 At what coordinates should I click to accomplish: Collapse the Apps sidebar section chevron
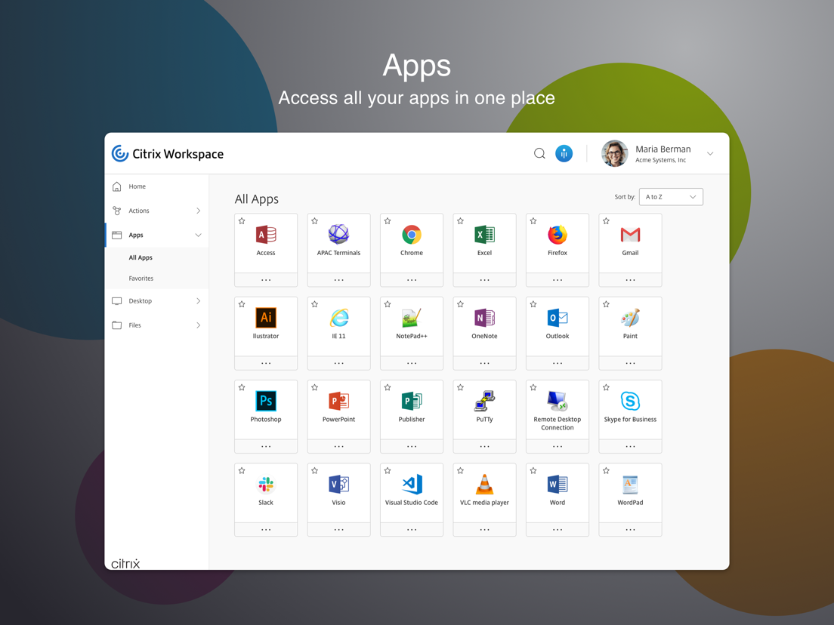point(199,235)
